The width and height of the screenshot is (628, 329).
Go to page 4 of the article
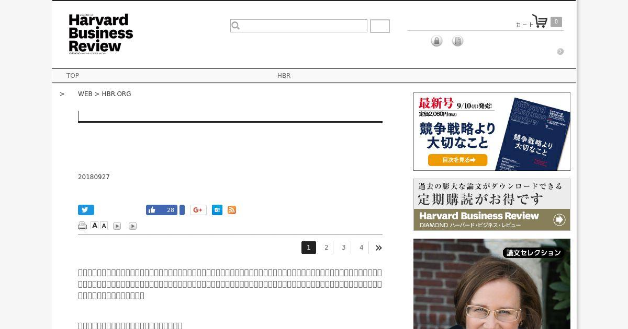coord(361,248)
